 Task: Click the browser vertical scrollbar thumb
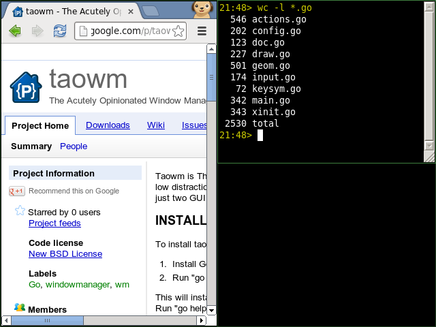(x=211, y=78)
